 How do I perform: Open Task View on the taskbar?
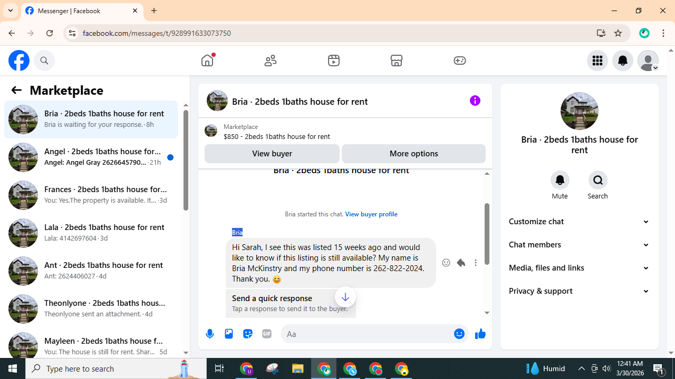point(219,368)
